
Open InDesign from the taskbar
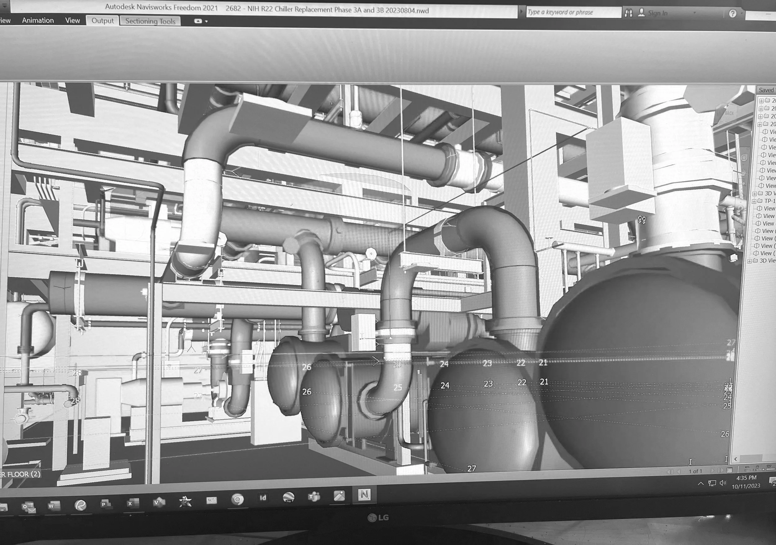pyautogui.click(x=263, y=498)
